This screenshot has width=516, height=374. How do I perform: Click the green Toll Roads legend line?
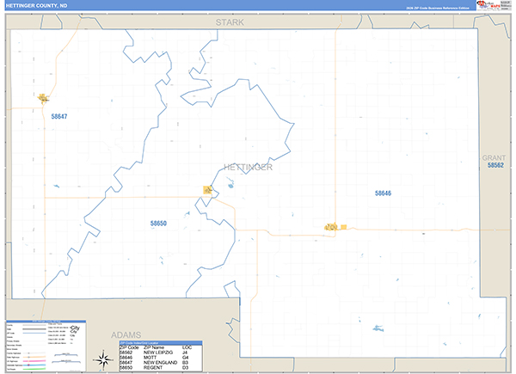(x=34, y=369)
